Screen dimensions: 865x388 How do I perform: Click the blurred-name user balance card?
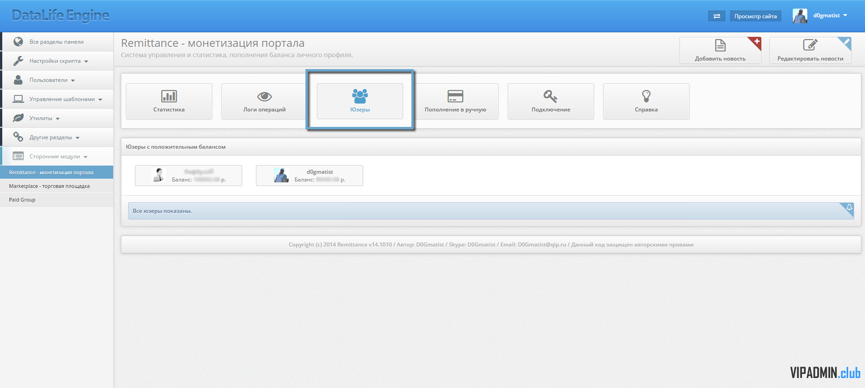189,176
